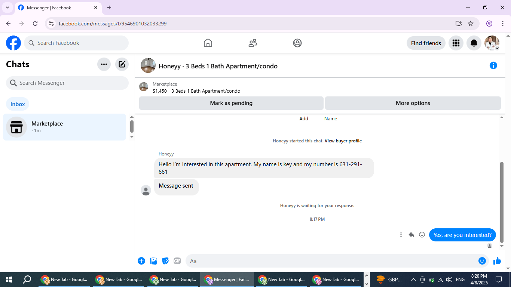The image size is (511, 287).
Task: Open the Friends icon in top navigation
Action: pos(253,43)
